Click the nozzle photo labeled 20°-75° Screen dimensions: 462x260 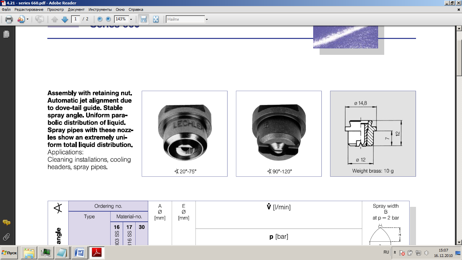(185, 133)
